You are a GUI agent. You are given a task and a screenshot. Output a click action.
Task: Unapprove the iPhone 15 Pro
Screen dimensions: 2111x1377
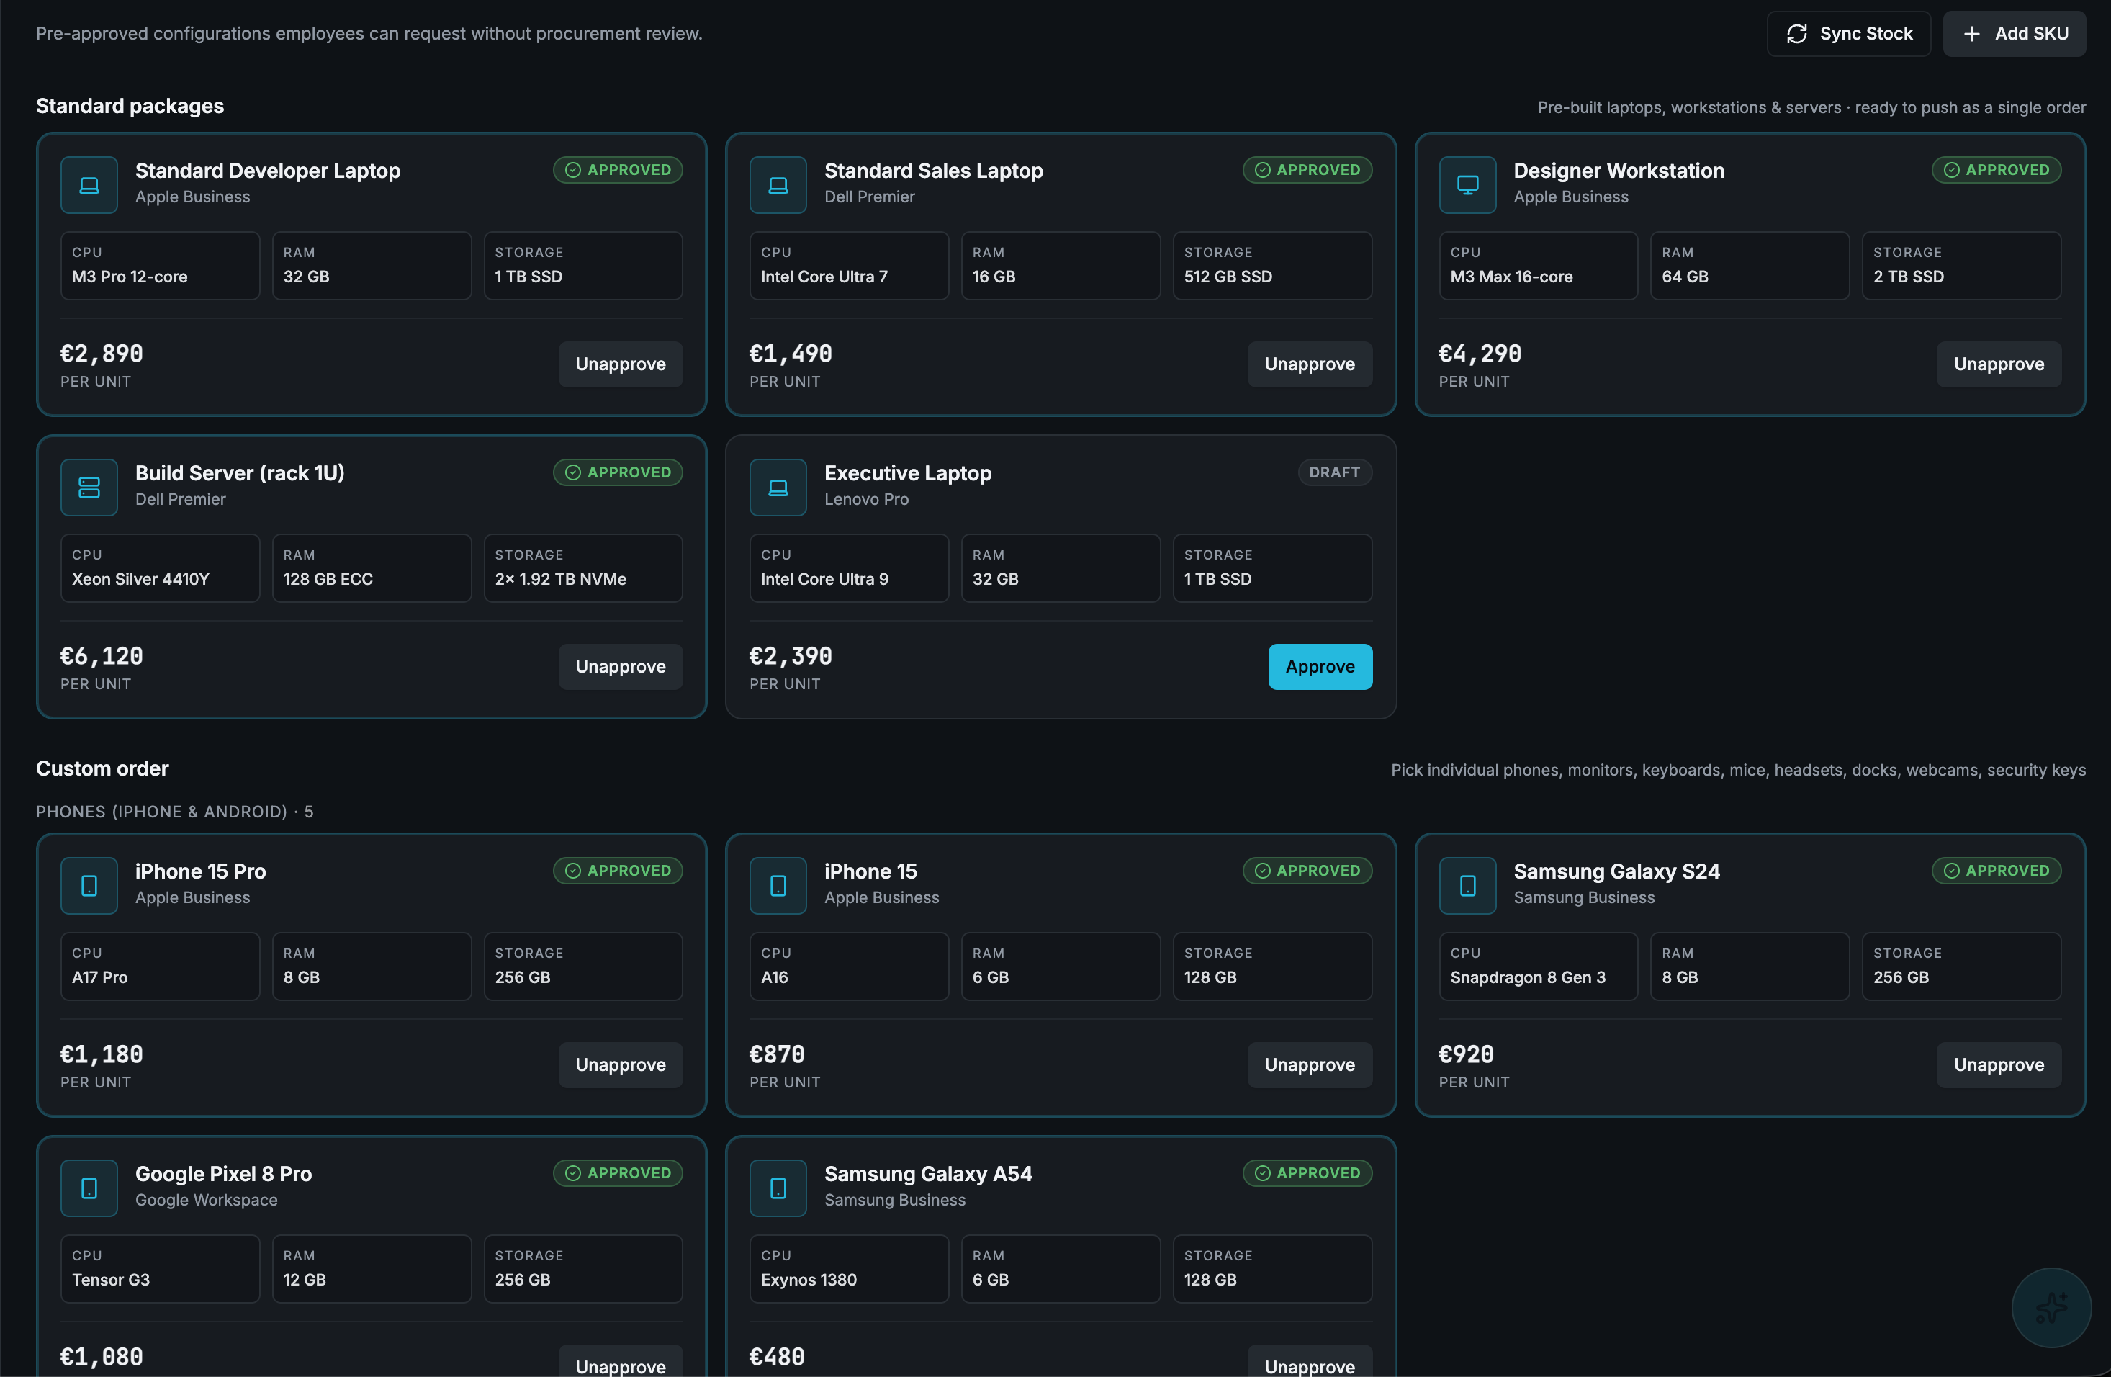click(620, 1064)
